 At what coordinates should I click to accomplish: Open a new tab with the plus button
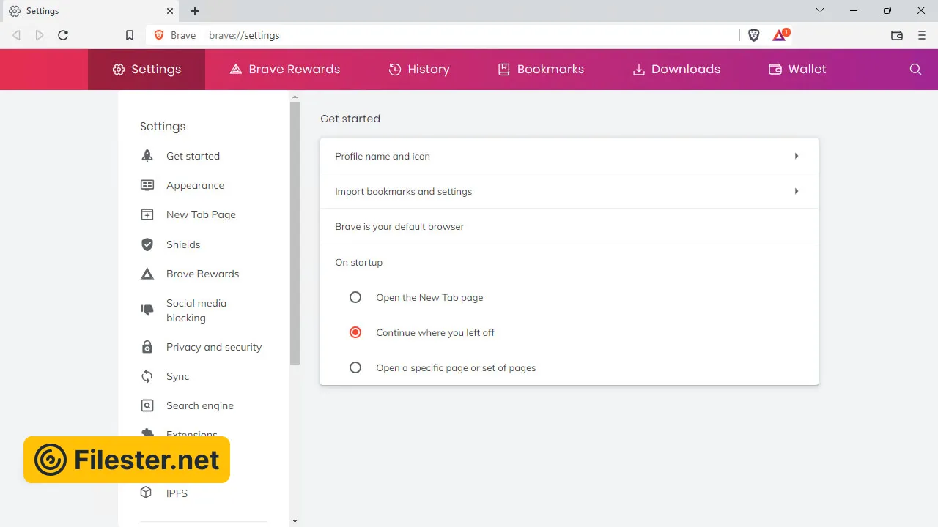[195, 11]
